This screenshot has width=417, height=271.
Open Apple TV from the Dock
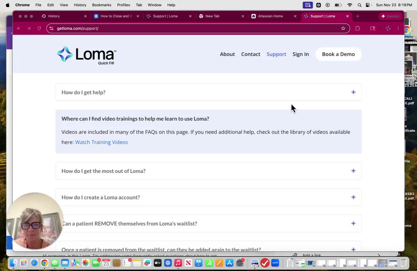point(158,263)
